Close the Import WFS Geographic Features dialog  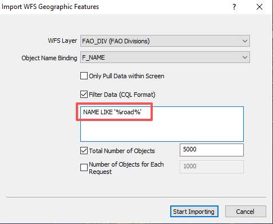point(260,7)
